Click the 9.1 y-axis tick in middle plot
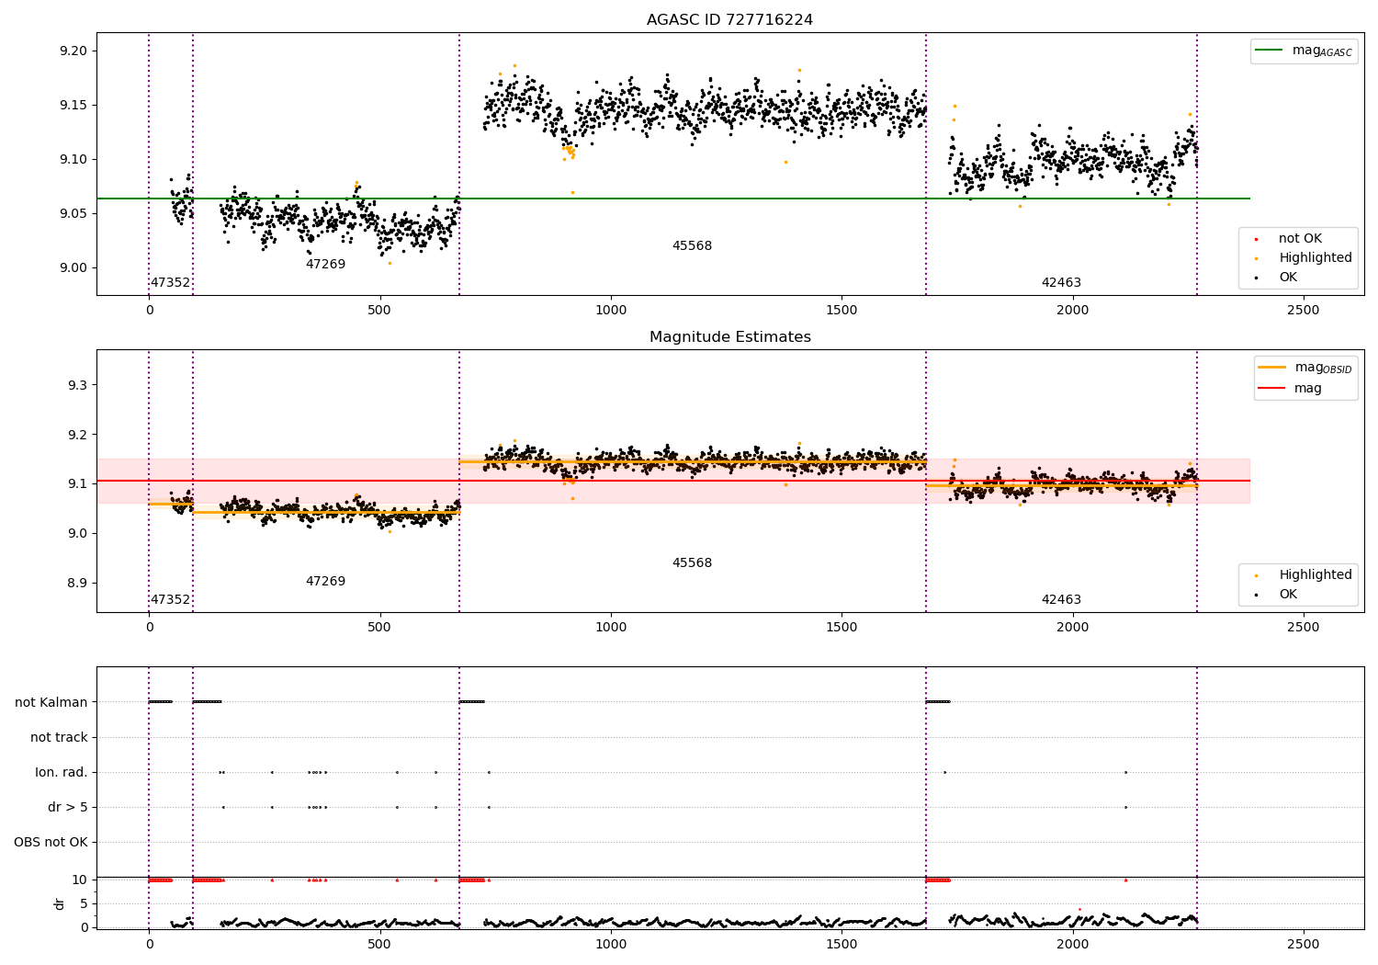 (x=77, y=483)
